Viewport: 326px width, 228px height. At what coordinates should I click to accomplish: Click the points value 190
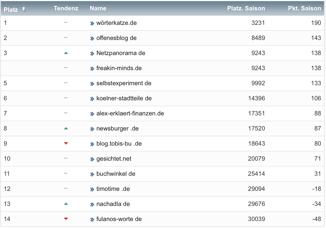[316, 23]
